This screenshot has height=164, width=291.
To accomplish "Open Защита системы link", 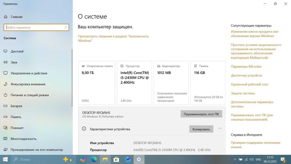I will click(x=243, y=93).
